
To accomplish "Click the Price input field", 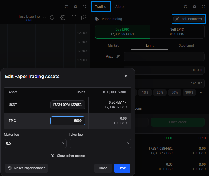I will pyautogui.click(x=164, y=57).
